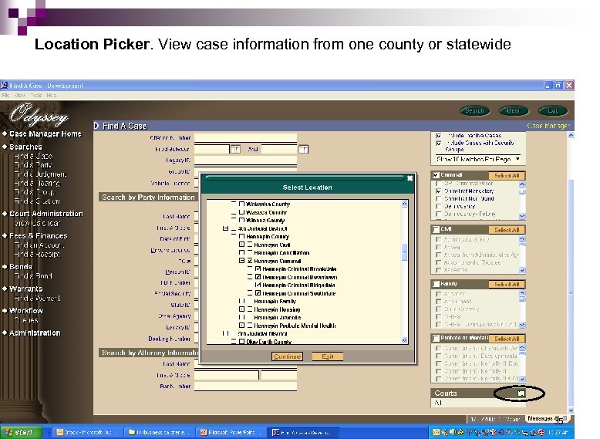The image size is (600, 439).
Task: Close the Select Location dialog with X
Action: 410,178
